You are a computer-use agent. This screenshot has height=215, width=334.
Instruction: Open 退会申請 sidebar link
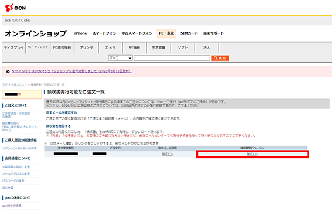8,187
